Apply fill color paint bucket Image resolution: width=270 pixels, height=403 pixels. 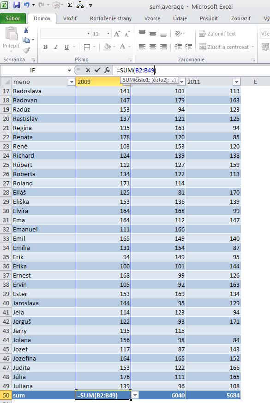pyautogui.click(x=107, y=47)
